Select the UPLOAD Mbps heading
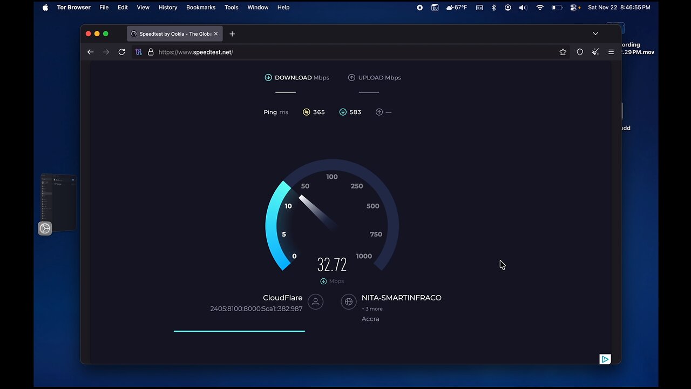The image size is (691, 389). (380, 77)
